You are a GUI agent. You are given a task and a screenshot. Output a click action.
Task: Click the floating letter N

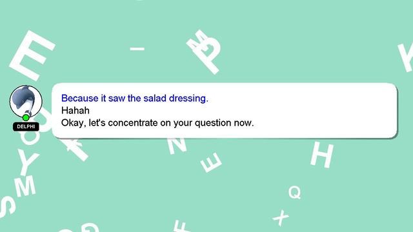click(177, 146)
